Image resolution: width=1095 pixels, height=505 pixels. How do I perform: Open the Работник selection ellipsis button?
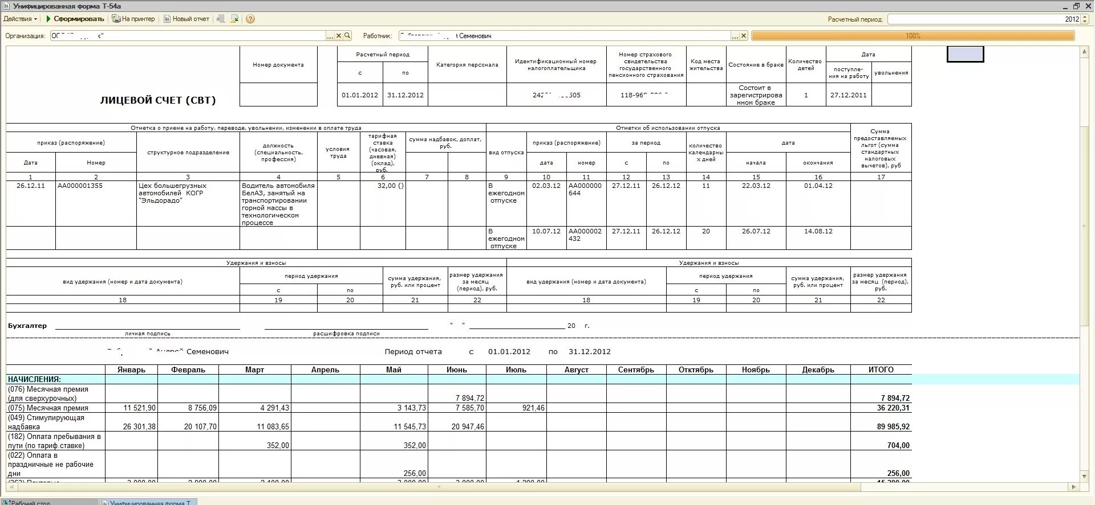(735, 35)
